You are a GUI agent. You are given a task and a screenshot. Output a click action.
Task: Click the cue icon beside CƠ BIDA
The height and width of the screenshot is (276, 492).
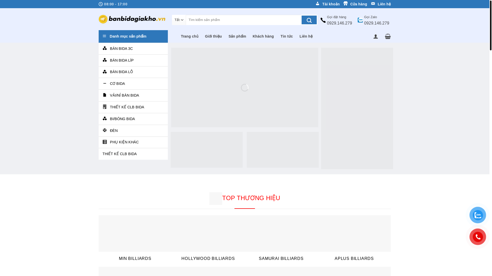(105, 83)
